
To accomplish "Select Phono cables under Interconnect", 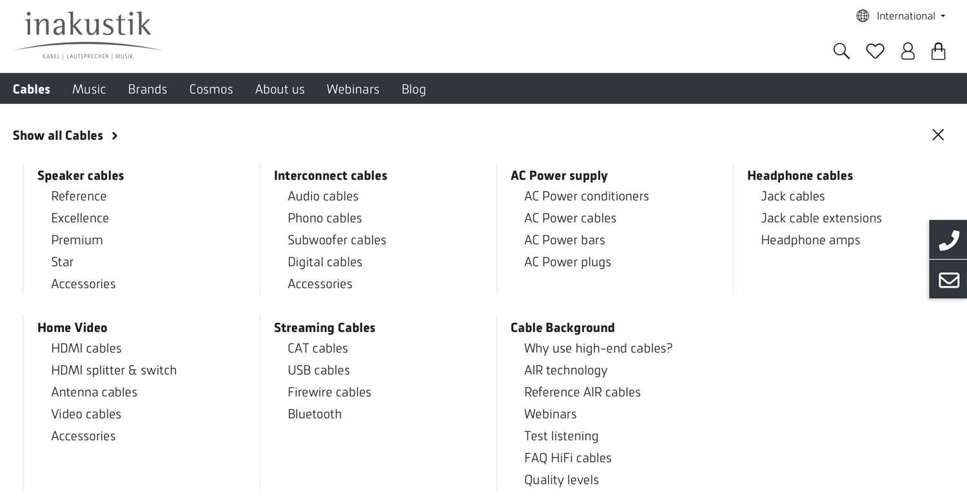I will (325, 218).
